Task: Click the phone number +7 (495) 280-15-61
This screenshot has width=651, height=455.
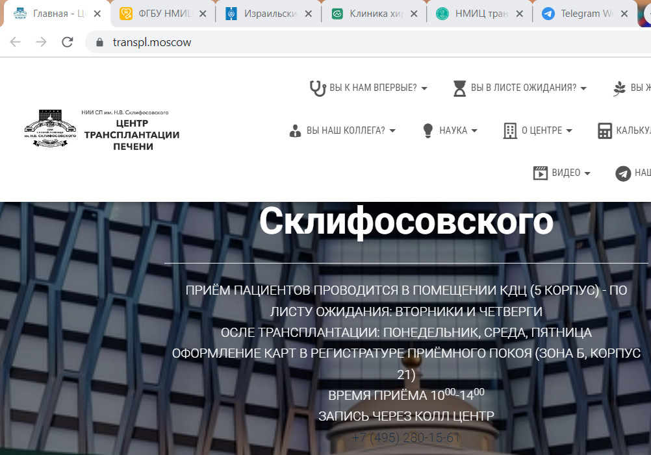Action: pos(406,437)
